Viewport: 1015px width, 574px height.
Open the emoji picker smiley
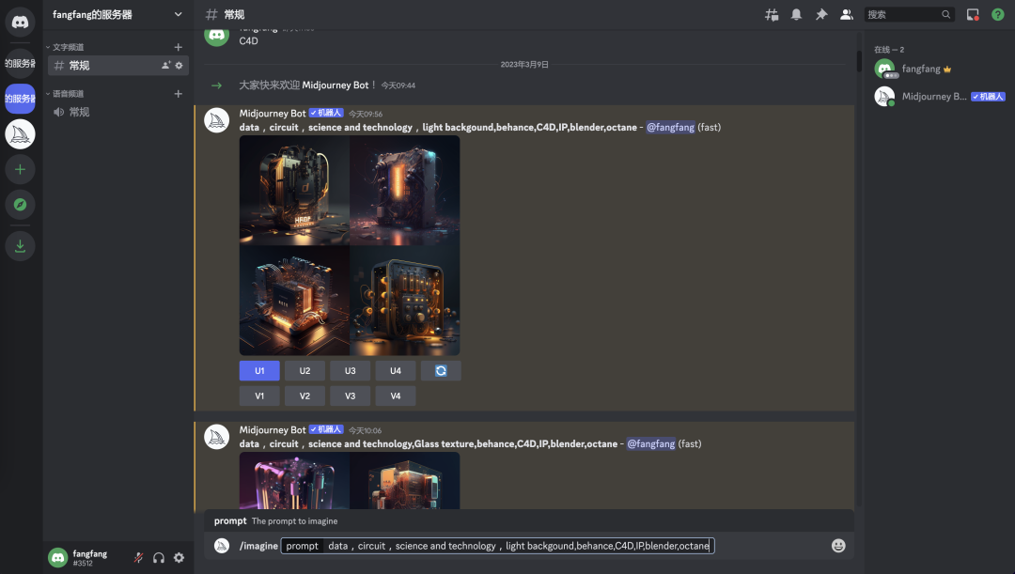(x=838, y=546)
